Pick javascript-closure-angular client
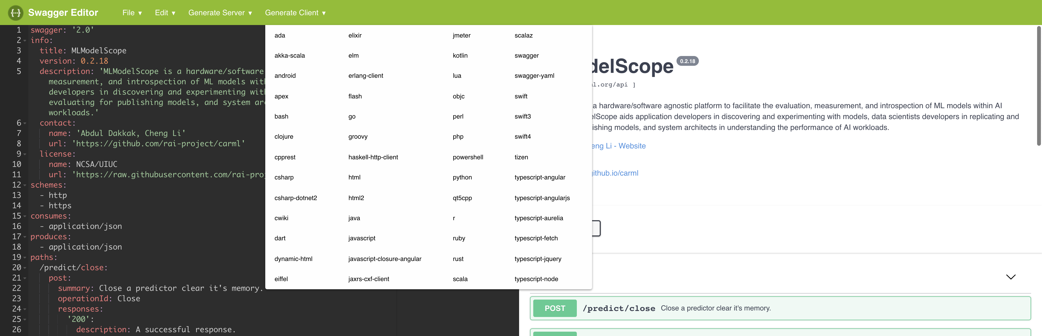This screenshot has width=1042, height=336. tap(385, 259)
